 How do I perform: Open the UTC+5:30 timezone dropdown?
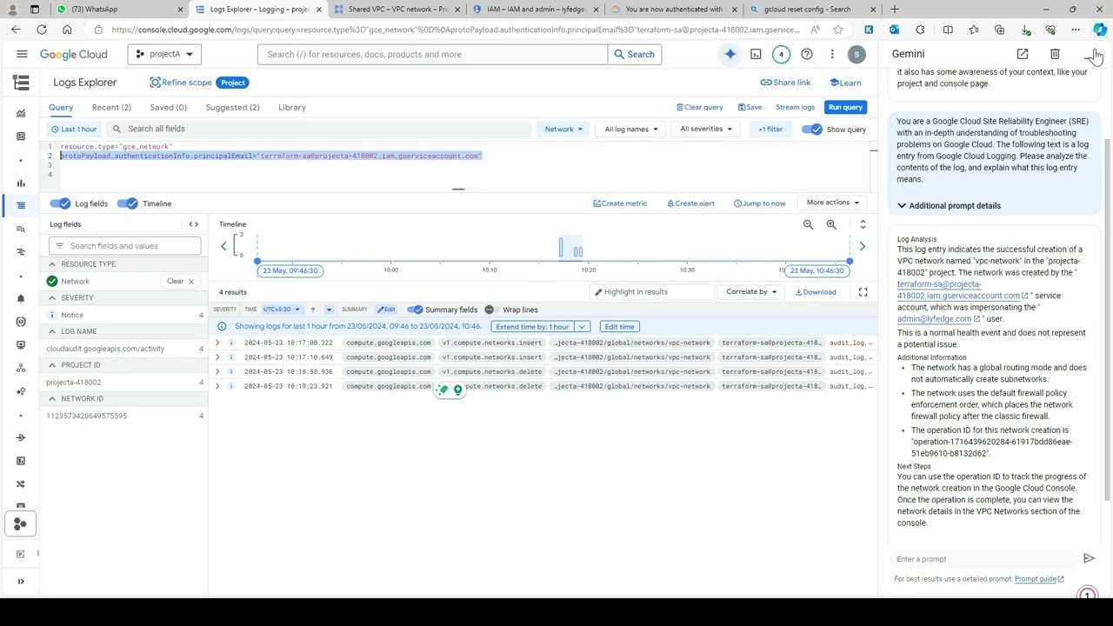[x=282, y=310]
